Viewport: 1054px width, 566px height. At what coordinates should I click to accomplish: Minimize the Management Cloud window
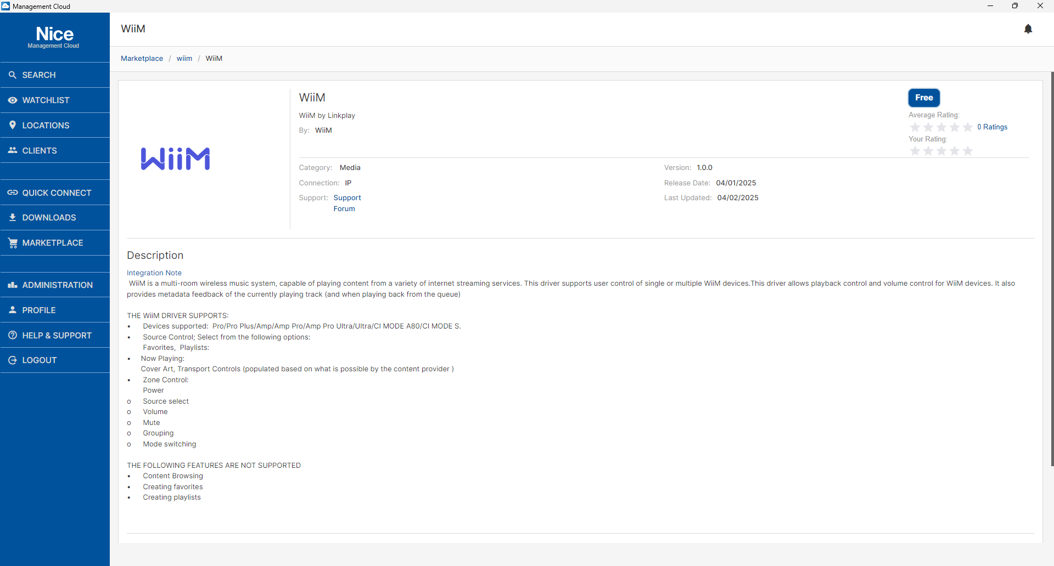tap(990, 6)
